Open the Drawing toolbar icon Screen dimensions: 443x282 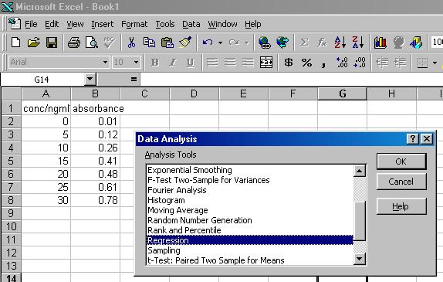[x=416, y=42]
